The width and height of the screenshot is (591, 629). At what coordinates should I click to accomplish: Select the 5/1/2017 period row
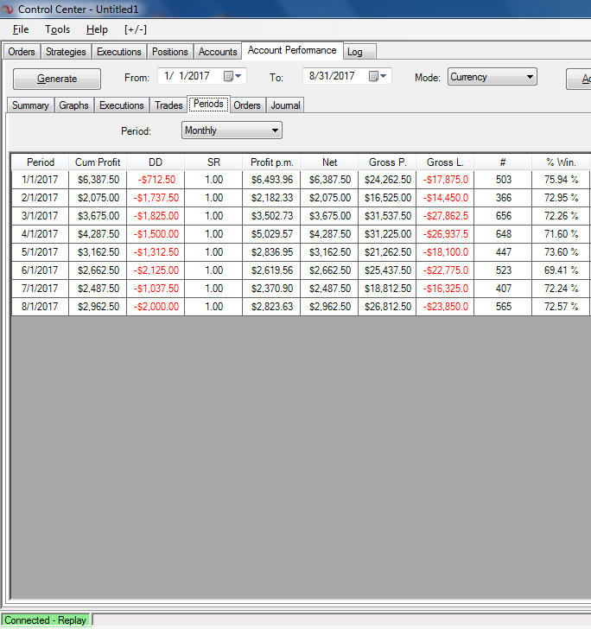coord(301,252)
